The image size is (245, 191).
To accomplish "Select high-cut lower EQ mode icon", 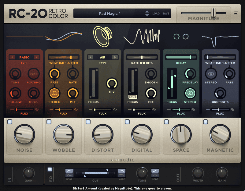I will coord(122,175).
